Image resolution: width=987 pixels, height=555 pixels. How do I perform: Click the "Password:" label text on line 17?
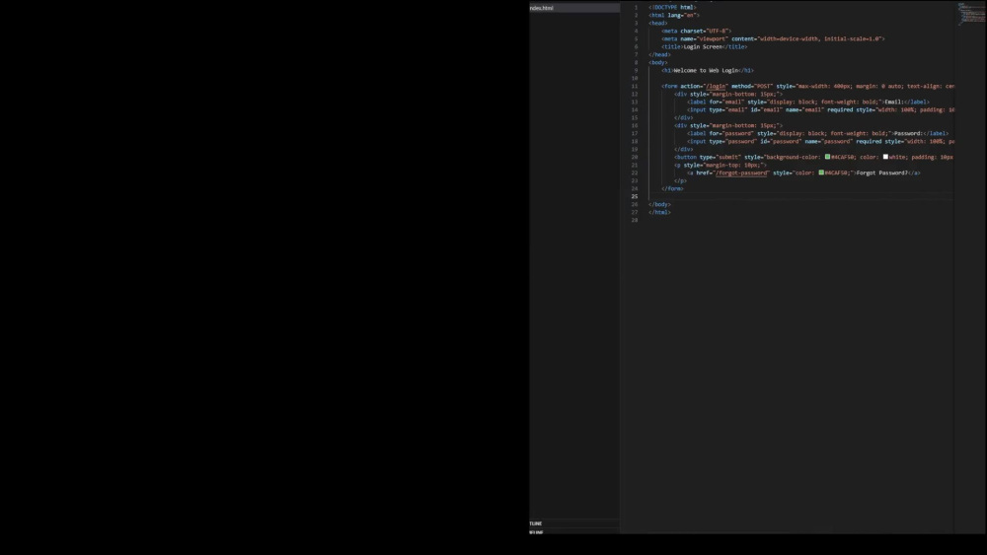pyautogui.click(x=908, y=133)
